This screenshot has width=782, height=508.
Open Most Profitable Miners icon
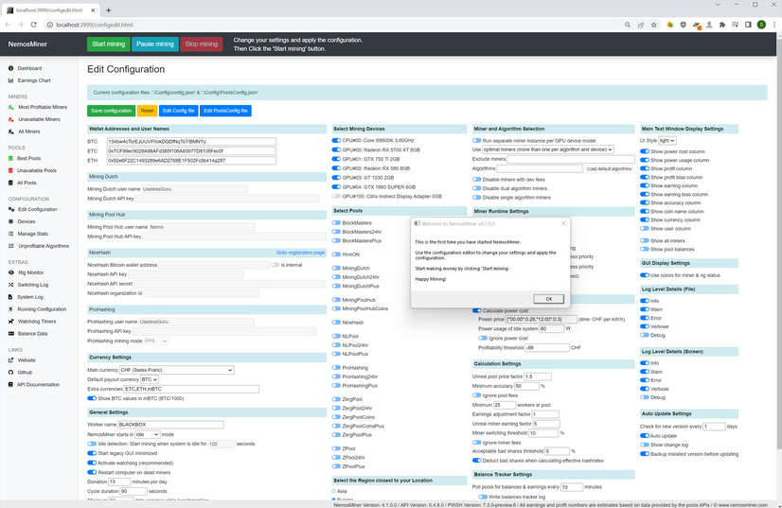tap(11, 107)
